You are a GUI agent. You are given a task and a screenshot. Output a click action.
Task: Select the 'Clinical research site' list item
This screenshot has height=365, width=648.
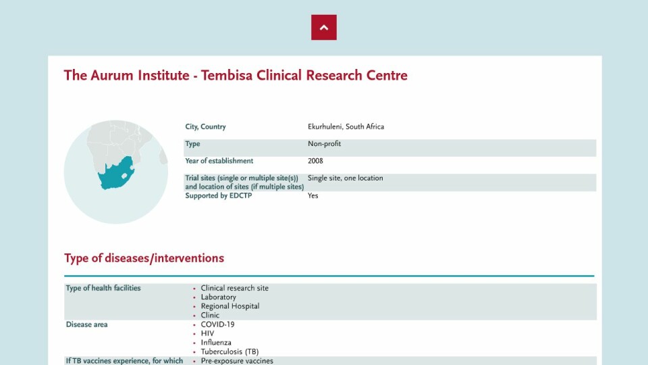[x=234, y=288]
